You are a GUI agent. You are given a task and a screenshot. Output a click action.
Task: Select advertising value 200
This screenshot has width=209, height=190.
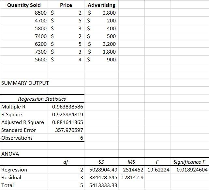point(101,20)
